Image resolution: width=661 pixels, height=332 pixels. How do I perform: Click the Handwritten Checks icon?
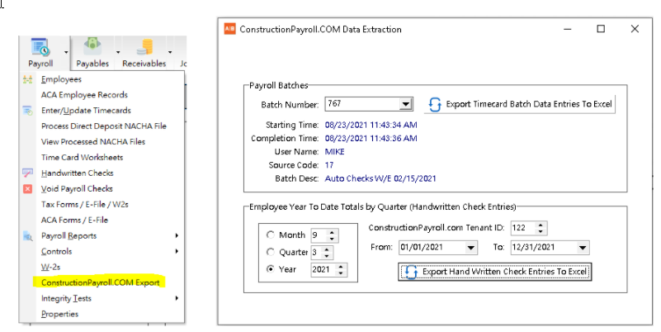point(27,173)
